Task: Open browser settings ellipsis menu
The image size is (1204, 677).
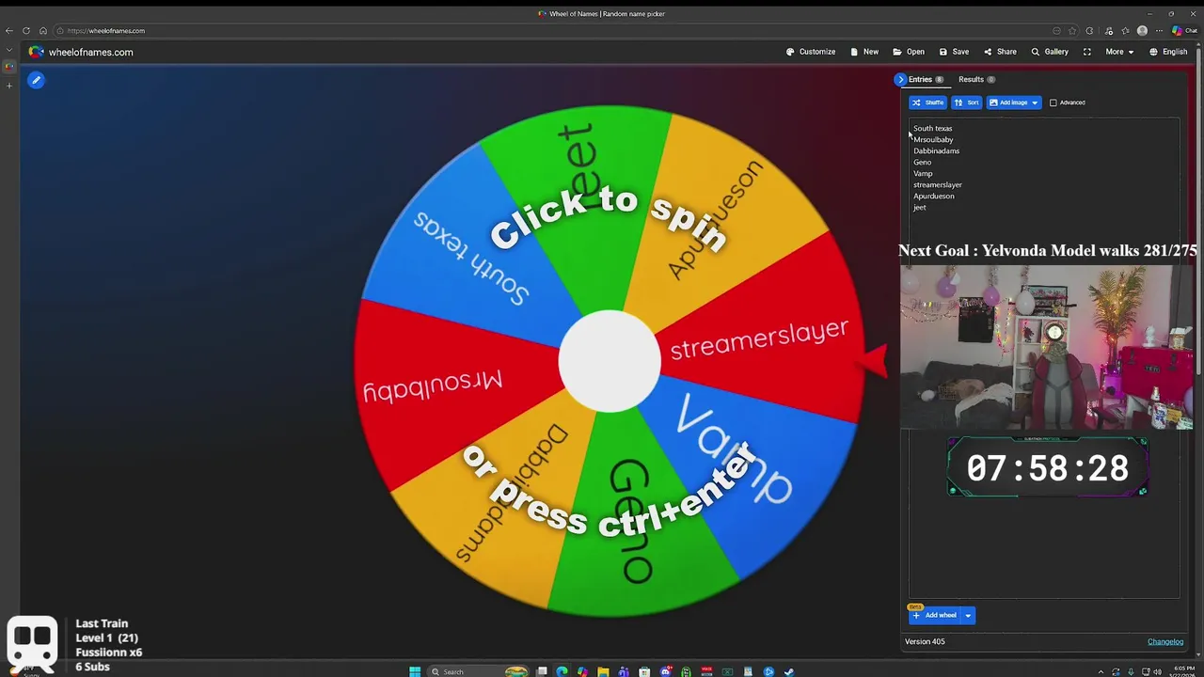Action: tap(1159, 30)
